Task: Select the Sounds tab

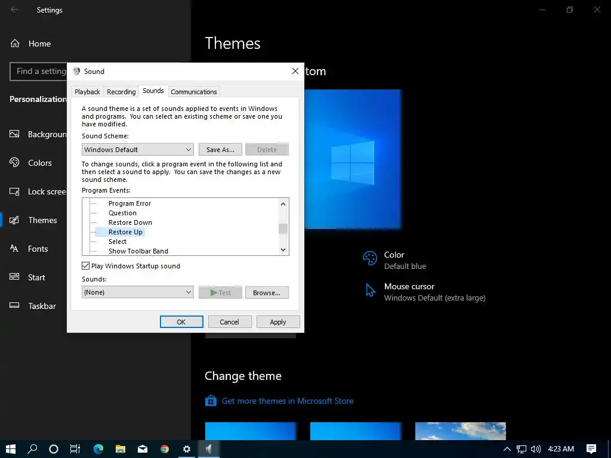Action: point(153,91)
